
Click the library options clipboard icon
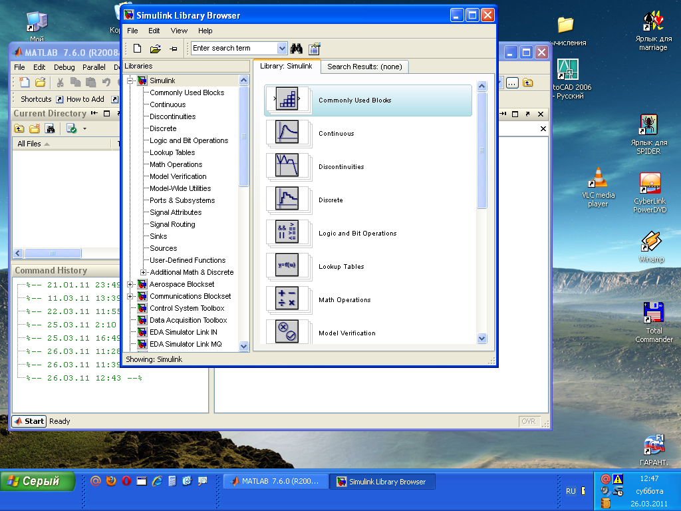[x=315, y=49]
